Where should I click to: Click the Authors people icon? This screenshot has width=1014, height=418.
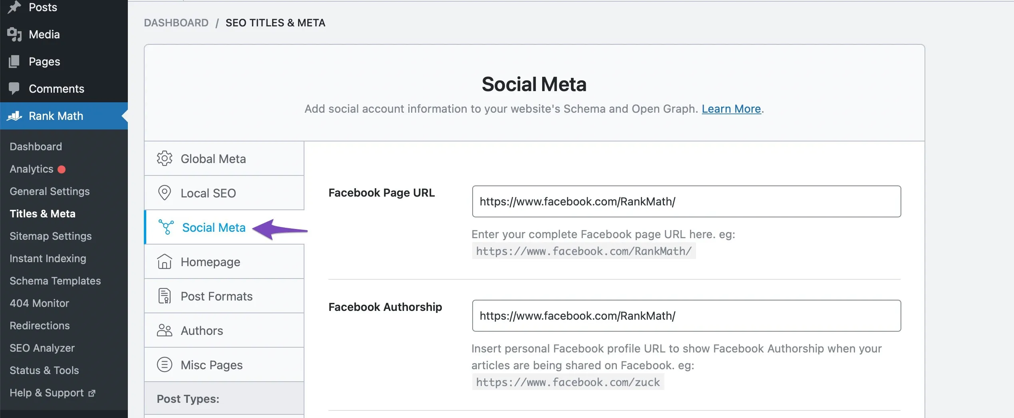tap(164, 330)
